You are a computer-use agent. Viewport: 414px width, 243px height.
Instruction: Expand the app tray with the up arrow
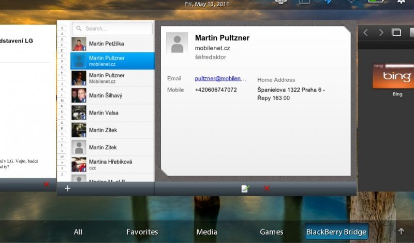tap(402, 232)
